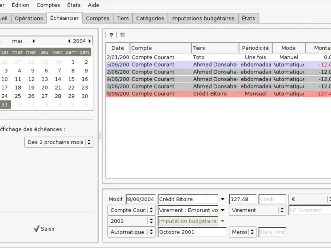Viewport: 331px width, 248px height.
Task: Select day 1 of mai in the calendar
Action: click(73, 62)
